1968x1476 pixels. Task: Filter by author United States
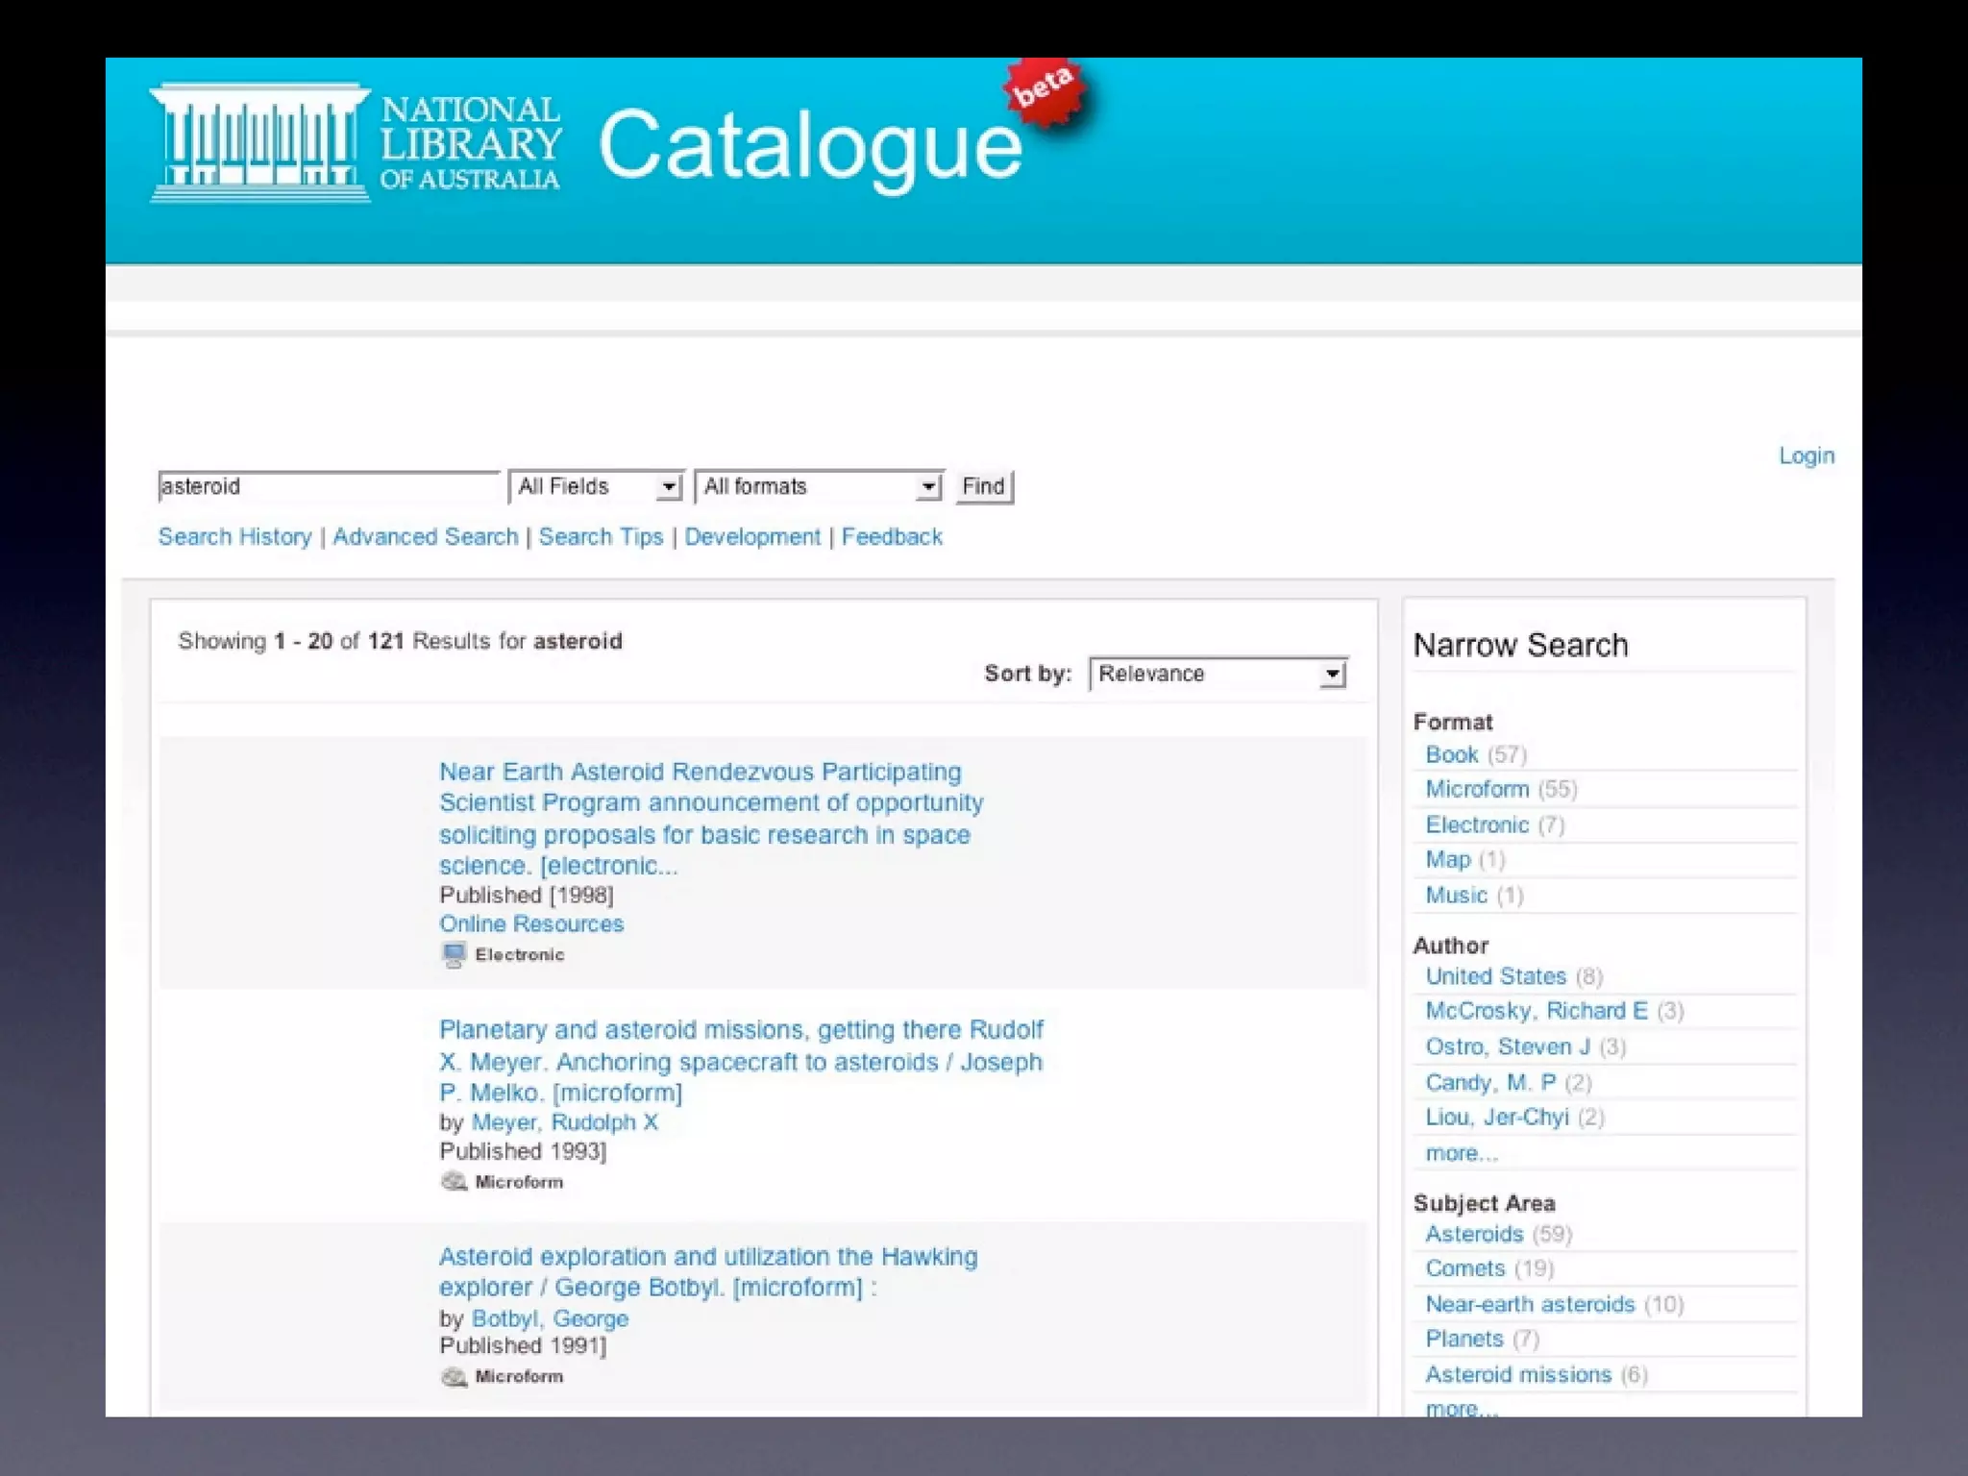(1496, 976)
